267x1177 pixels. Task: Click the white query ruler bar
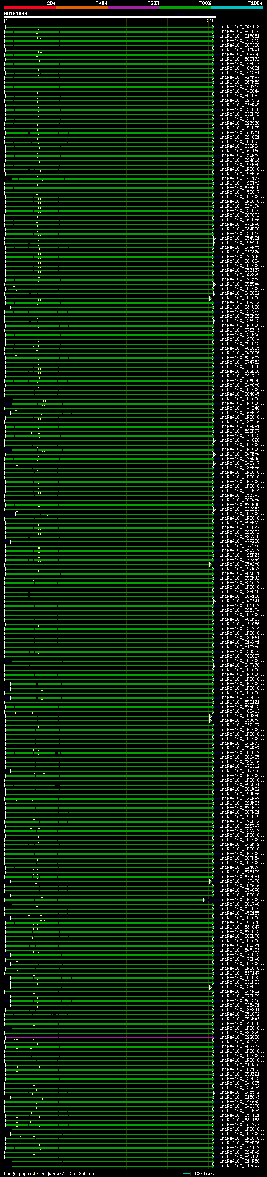tap(110, 18)
